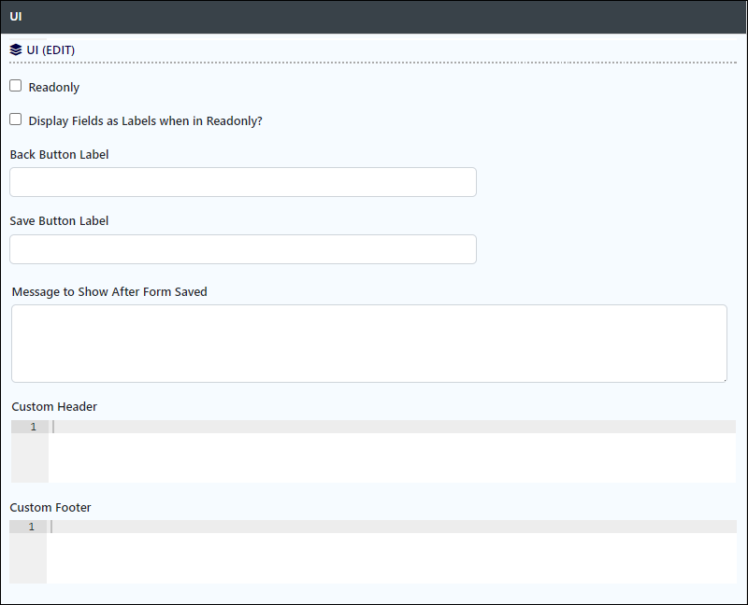Click the Message to Show After Form Saved label
This screenshot has height=605, width=748.
(x=109, y=291)
